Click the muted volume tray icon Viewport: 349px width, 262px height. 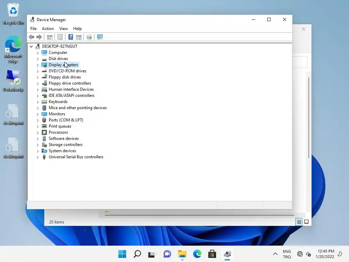308,254
